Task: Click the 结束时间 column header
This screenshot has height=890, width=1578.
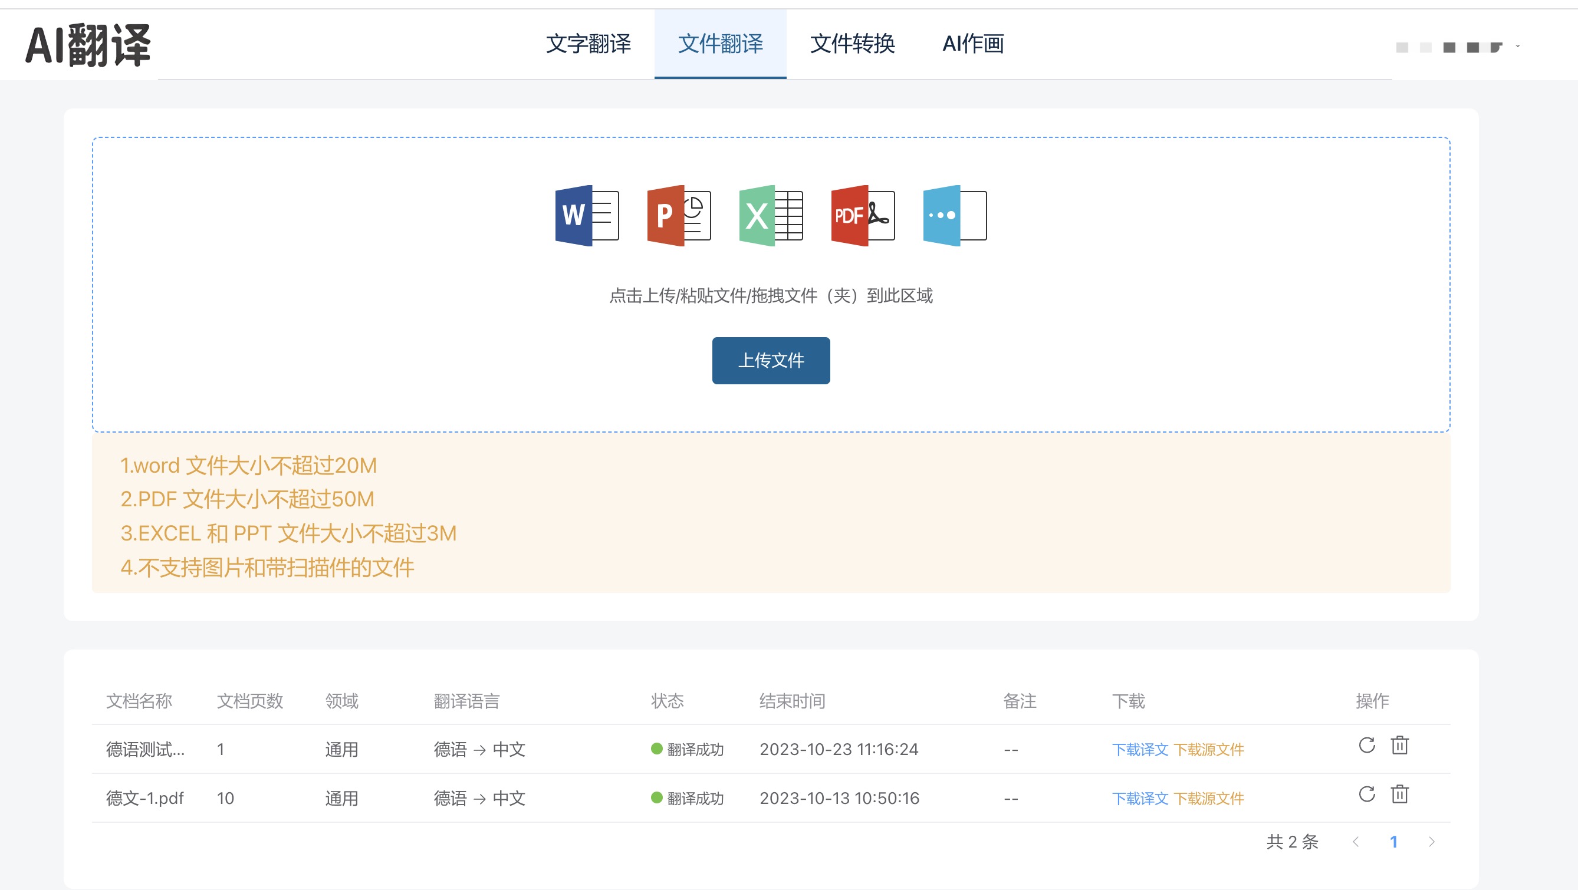Action: (792, 701)
